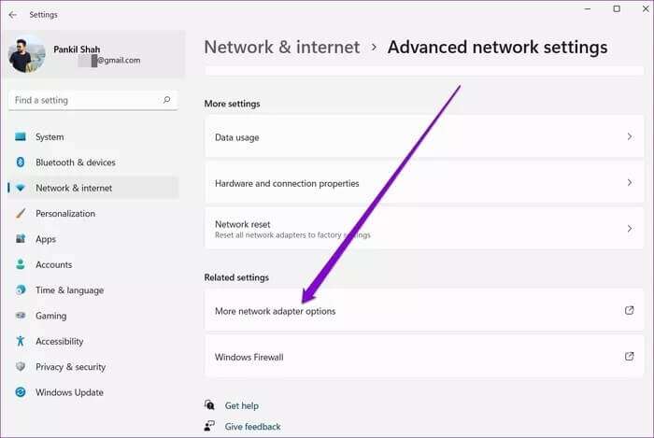Image resolution: width=654 pixels, height=438 pixels.
Task: Expand the Data usage chevron
Action: click(x=629, y=137)
